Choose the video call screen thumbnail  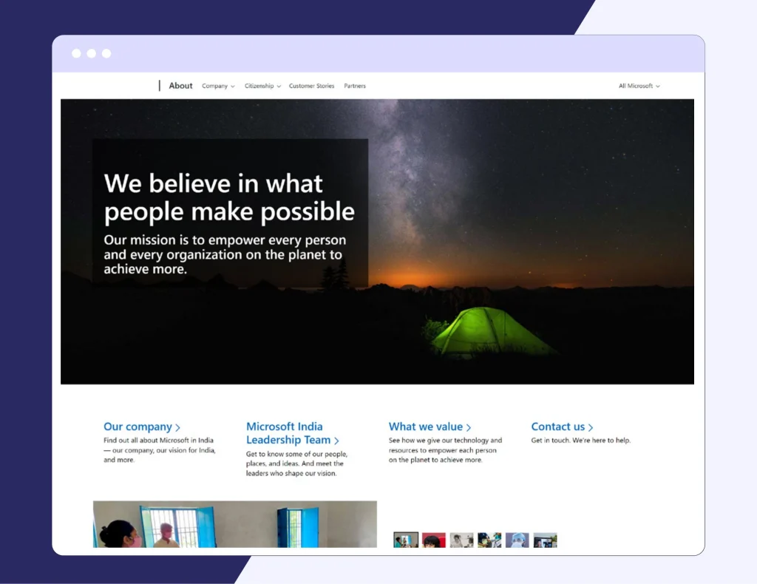click(x=545, y=540)
